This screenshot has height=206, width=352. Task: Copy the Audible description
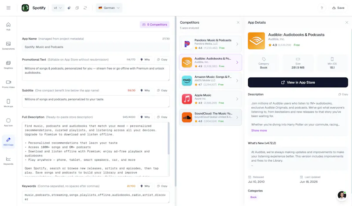pyautogui.click(x=343, y=94)
